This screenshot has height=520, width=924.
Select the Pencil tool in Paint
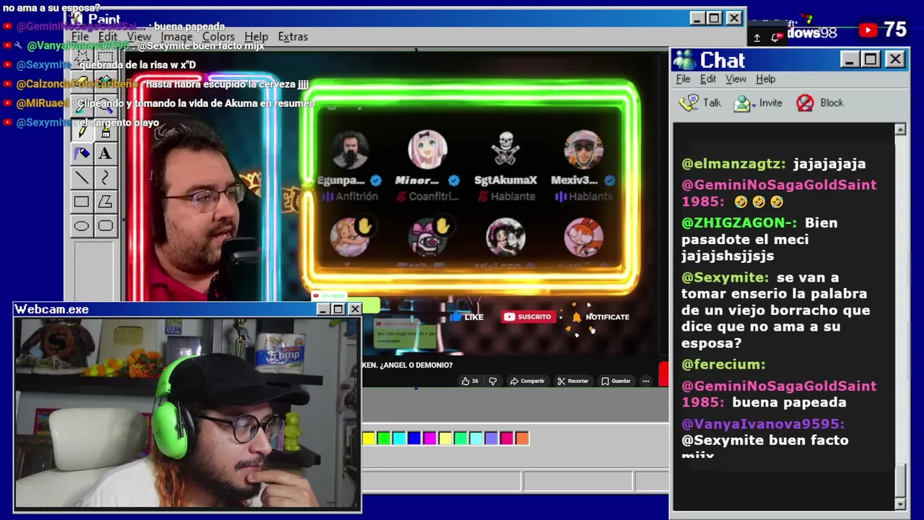(x=82, y=130)
